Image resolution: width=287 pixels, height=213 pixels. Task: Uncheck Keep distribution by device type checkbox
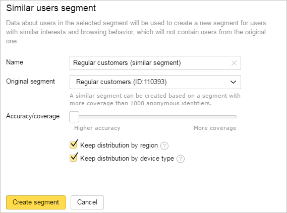[74, 158]
